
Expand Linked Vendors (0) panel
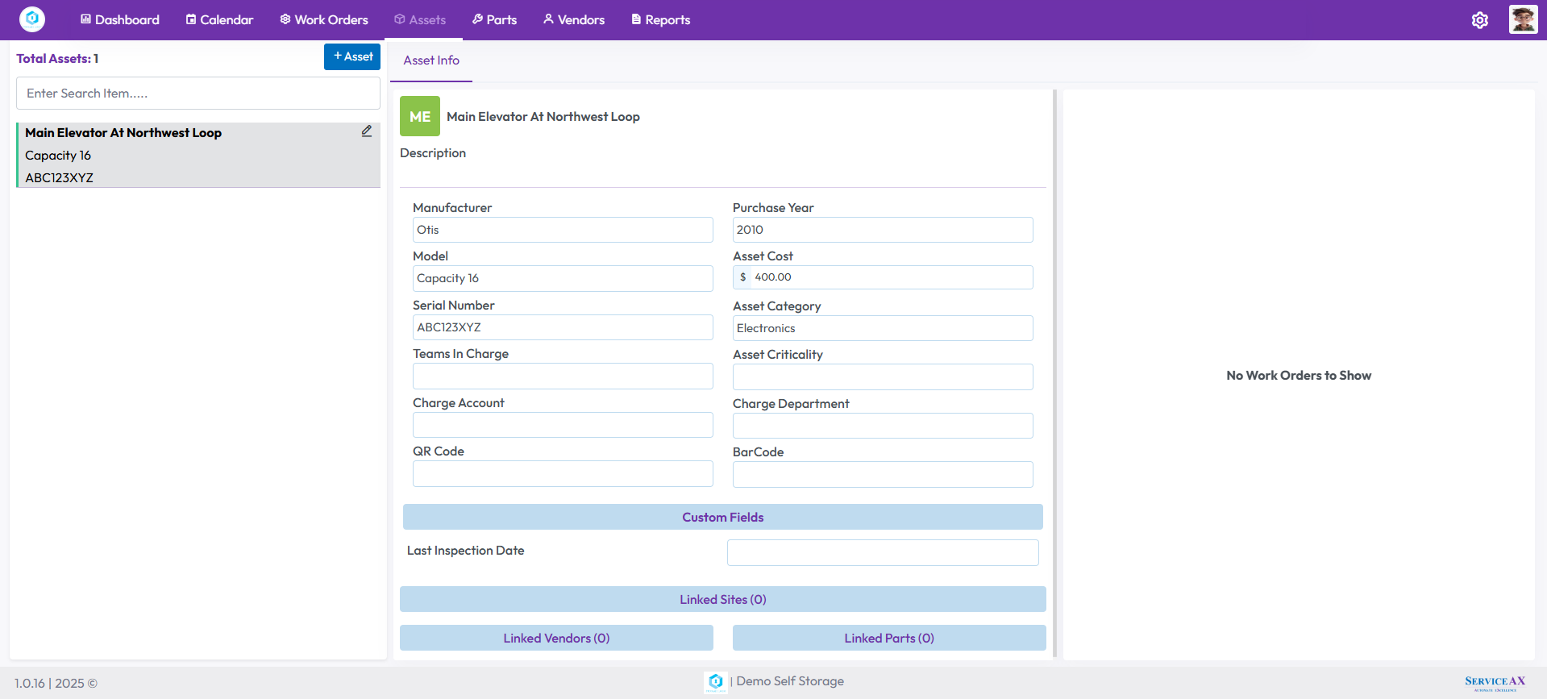coord(556,638)
